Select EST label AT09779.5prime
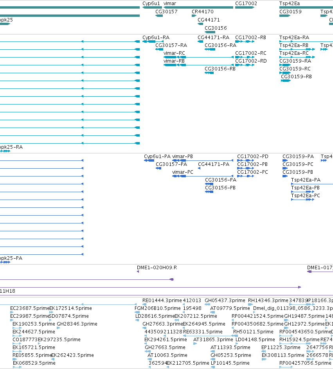 tap(230, 308)
